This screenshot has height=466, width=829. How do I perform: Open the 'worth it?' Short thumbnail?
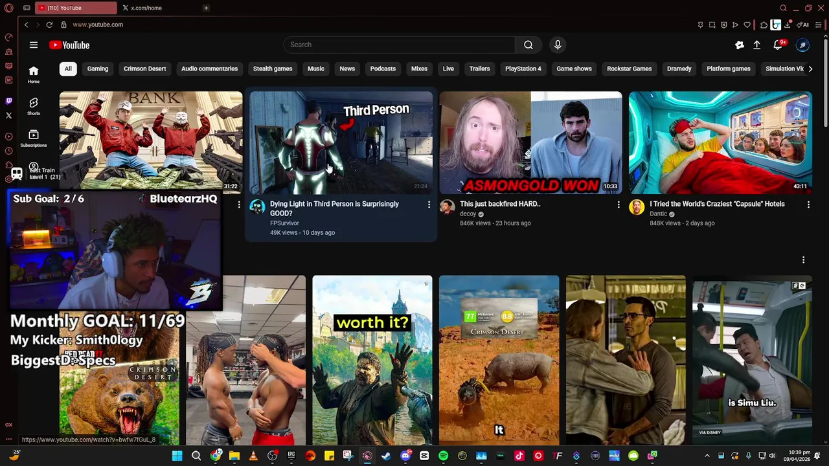pyautogui.click(x=372, y=360)
